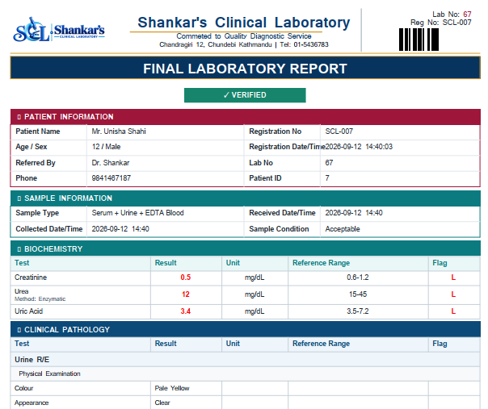
Task: Click 'Reg No: SCL-007' in top-right header
Action: tap(440, 23)
